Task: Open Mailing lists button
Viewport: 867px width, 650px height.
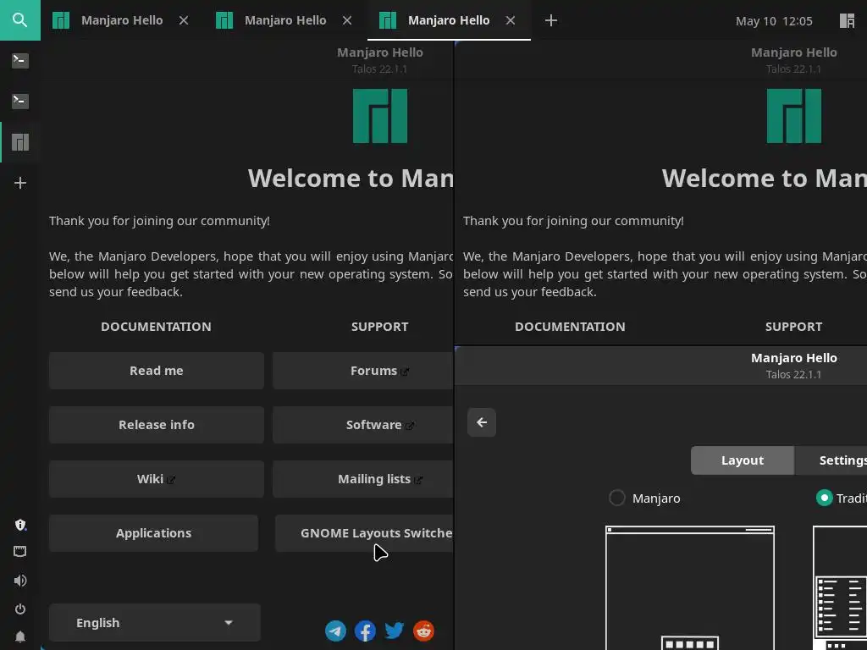Action: pos(362,479)
